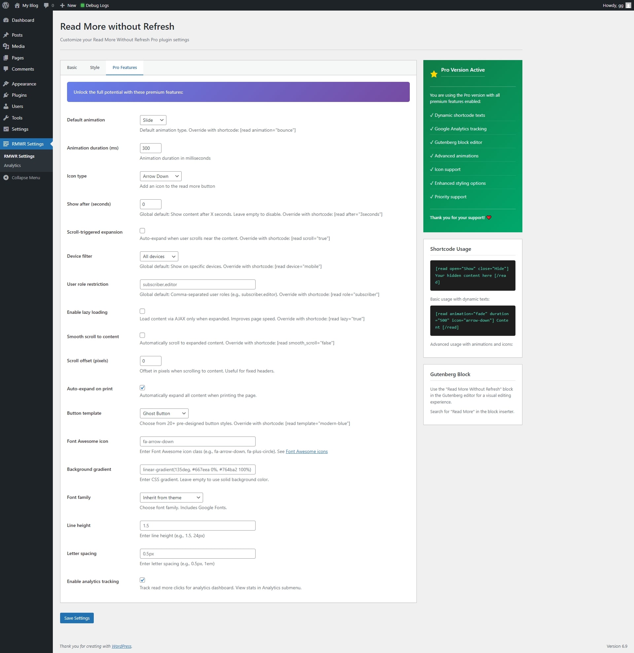
Task: Click the WordPress logo in the admin bar
Action: [x=5, y=5]
